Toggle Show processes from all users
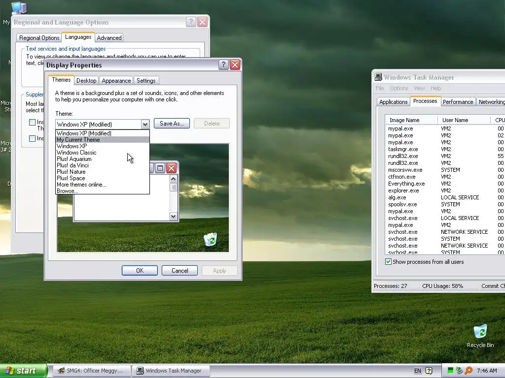Viewport: 505px width, 378px height. pos(388,262)
